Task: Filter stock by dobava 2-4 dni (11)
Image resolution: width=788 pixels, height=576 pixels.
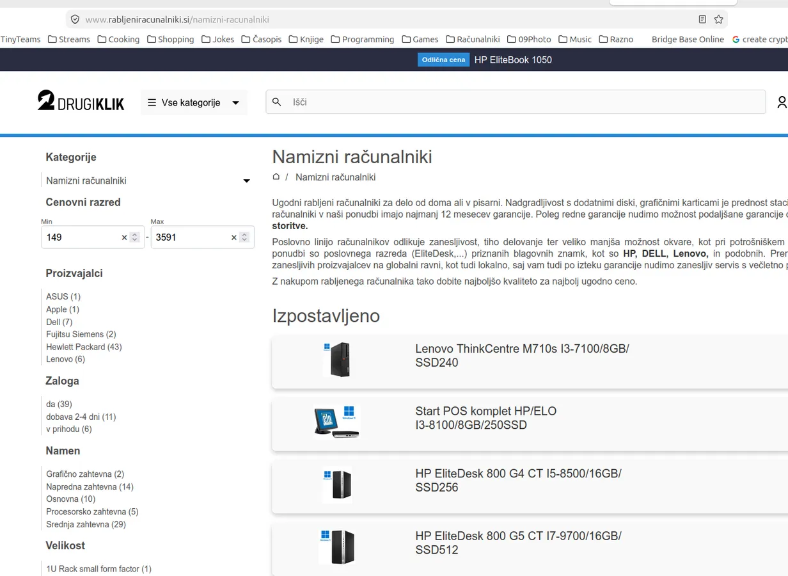Action: (81, 417)
